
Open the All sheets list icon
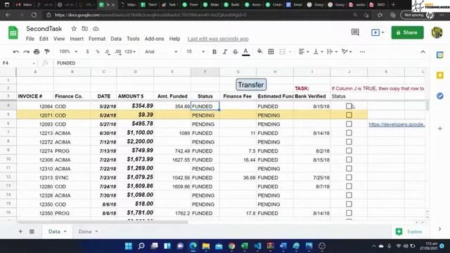(x=32, y=231)
